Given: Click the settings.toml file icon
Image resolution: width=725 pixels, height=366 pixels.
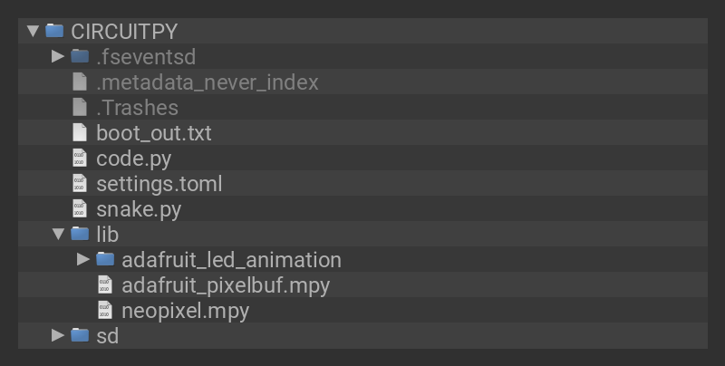Looking at the screenshot, I should (x=80, y=183).
